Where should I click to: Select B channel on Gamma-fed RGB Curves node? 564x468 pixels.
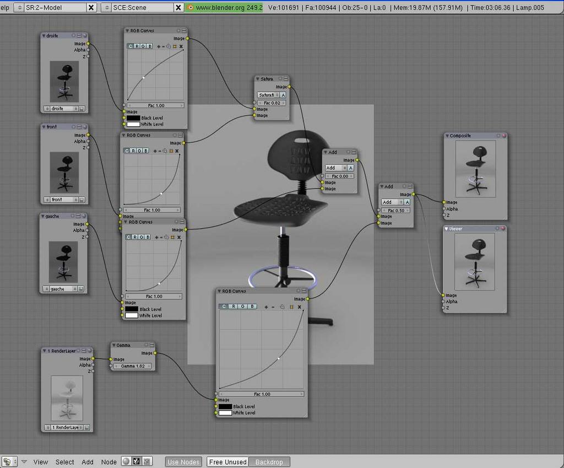tap(252, 306)
